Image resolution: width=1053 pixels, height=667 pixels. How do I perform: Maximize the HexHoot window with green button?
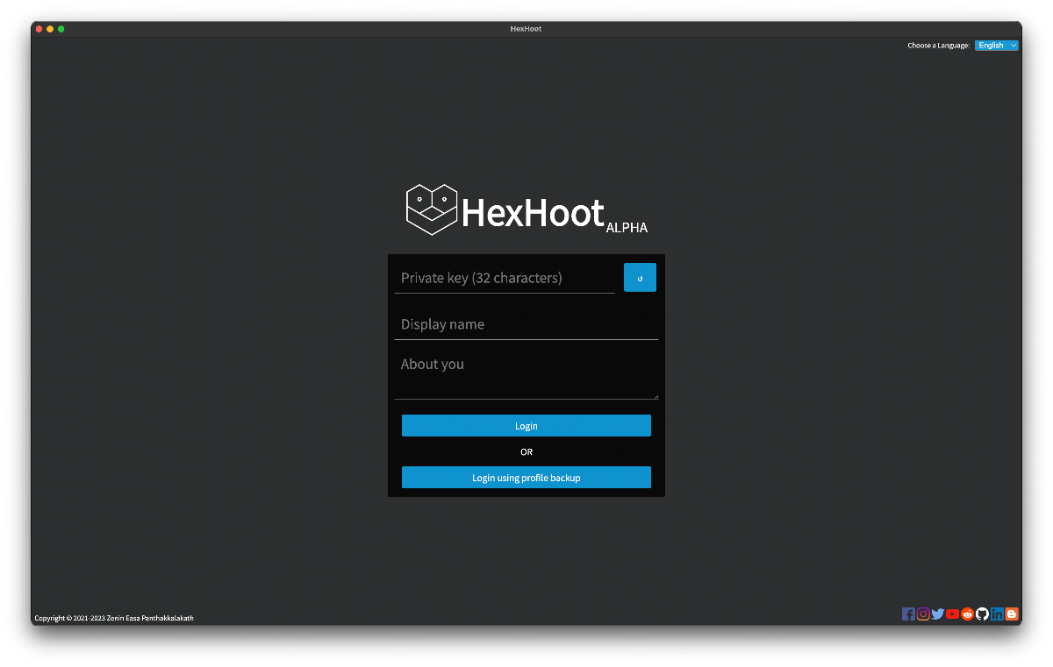click(x=61, y=29)
